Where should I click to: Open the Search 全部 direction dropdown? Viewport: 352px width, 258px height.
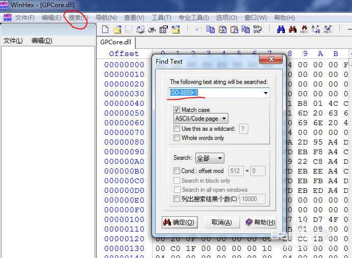[210, 158]
